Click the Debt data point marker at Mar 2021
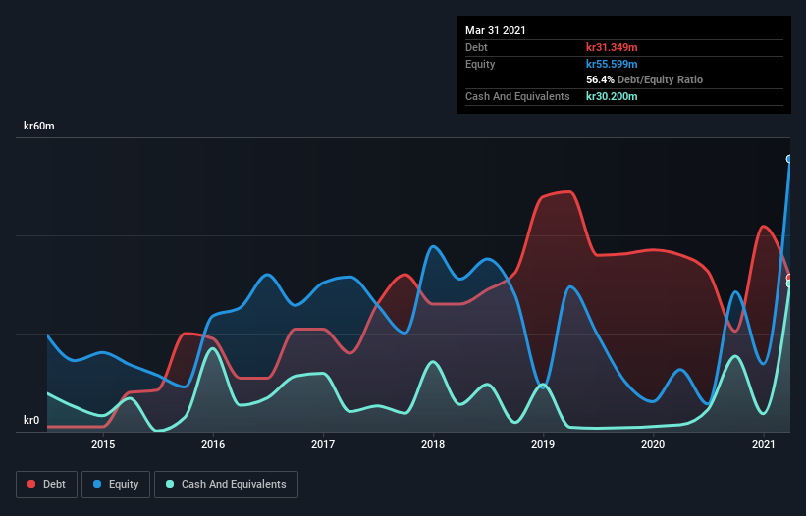Image resolution: width=806 pixels, height=516 pixels. pyautogui.click(x=788, y=278)
